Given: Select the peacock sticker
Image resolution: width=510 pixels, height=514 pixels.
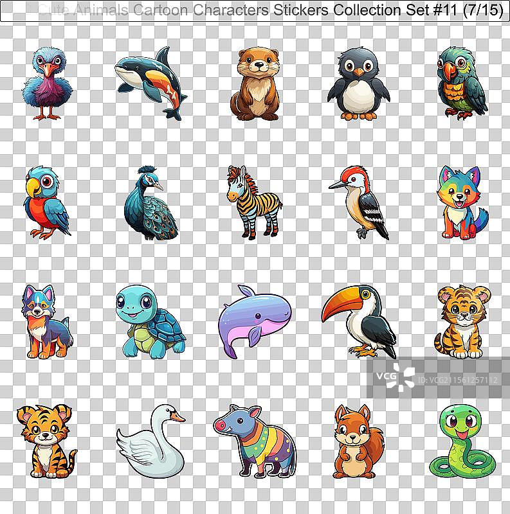Looking at the screenshot, I should pyautogui.click(x=150, y=203).
